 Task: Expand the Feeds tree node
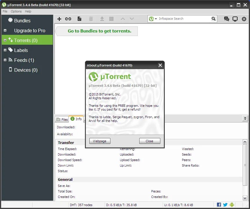point(5,60)
